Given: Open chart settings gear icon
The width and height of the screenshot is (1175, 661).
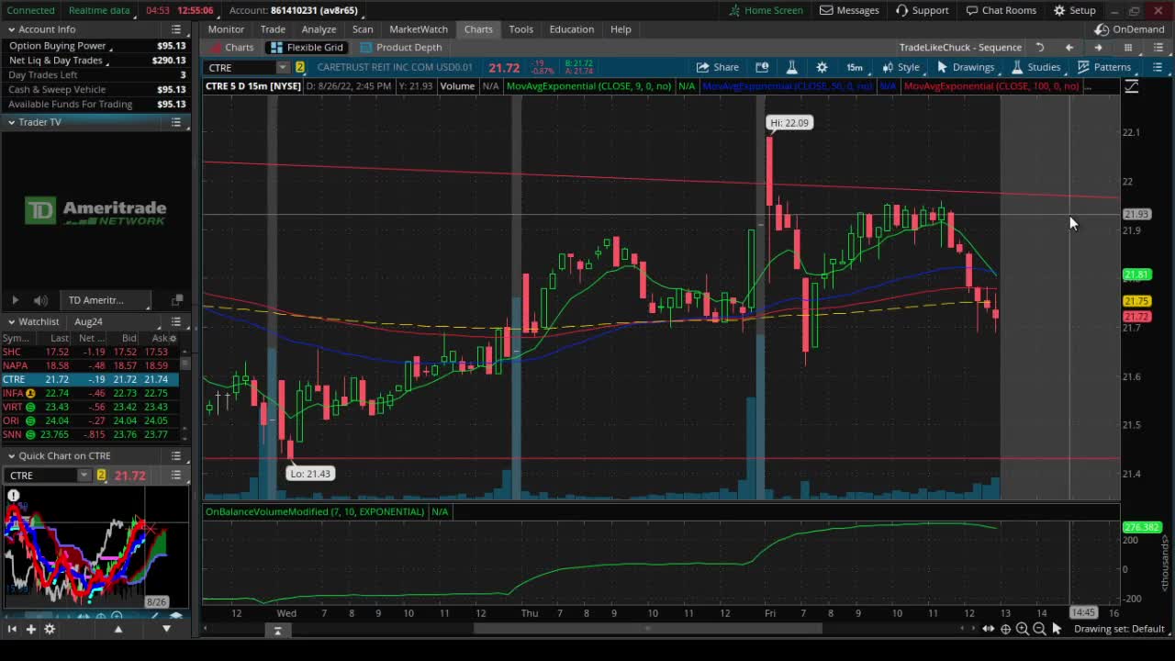Looking at the screenshot, I should pos(822,67).
